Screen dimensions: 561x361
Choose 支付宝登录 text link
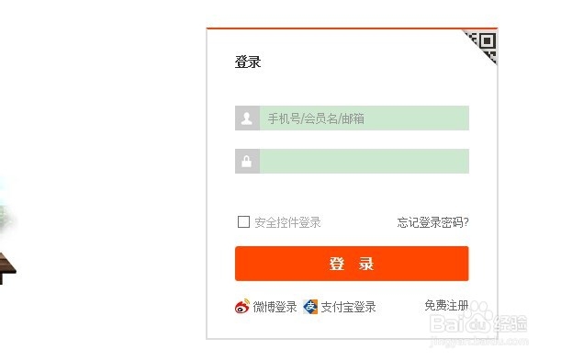348,307
